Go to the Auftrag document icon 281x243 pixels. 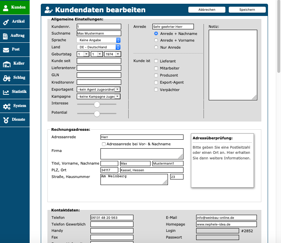pos(6,36)
